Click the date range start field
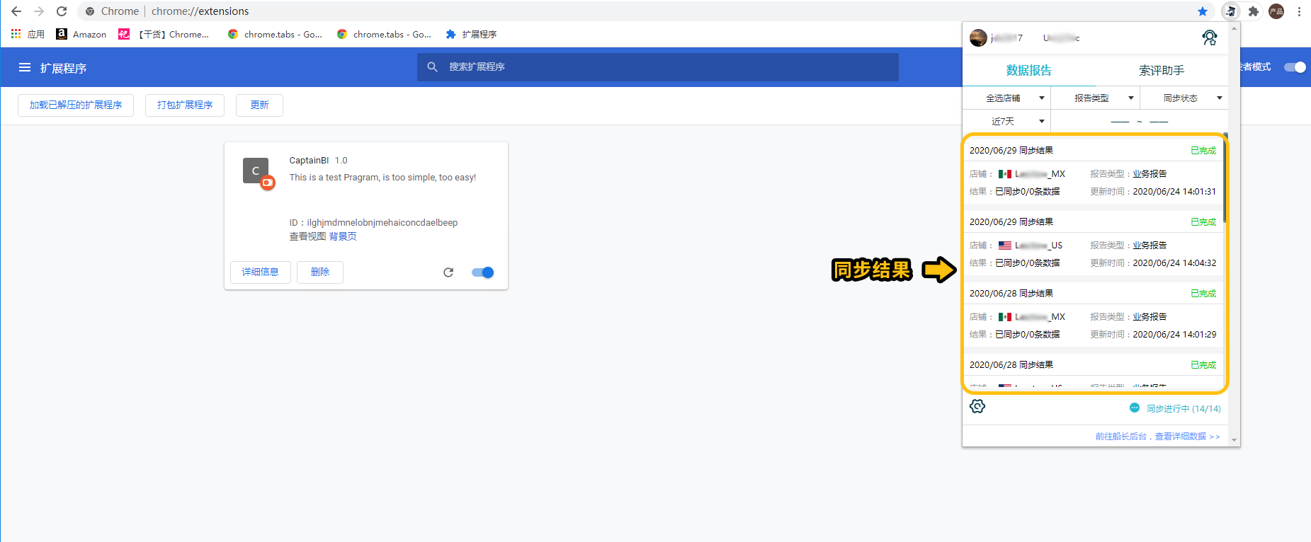 click(x=1120, y=122)
